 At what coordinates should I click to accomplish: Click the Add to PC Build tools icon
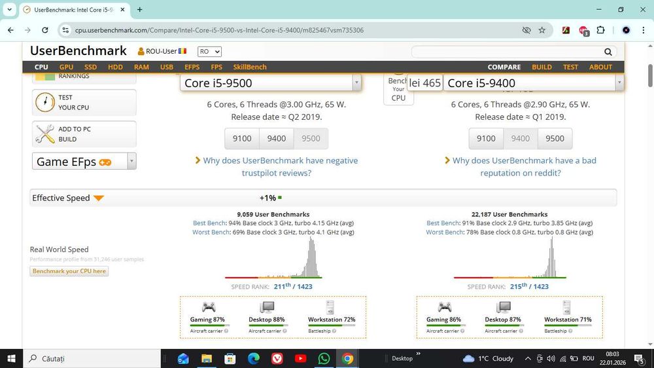(x=45, y=134)
